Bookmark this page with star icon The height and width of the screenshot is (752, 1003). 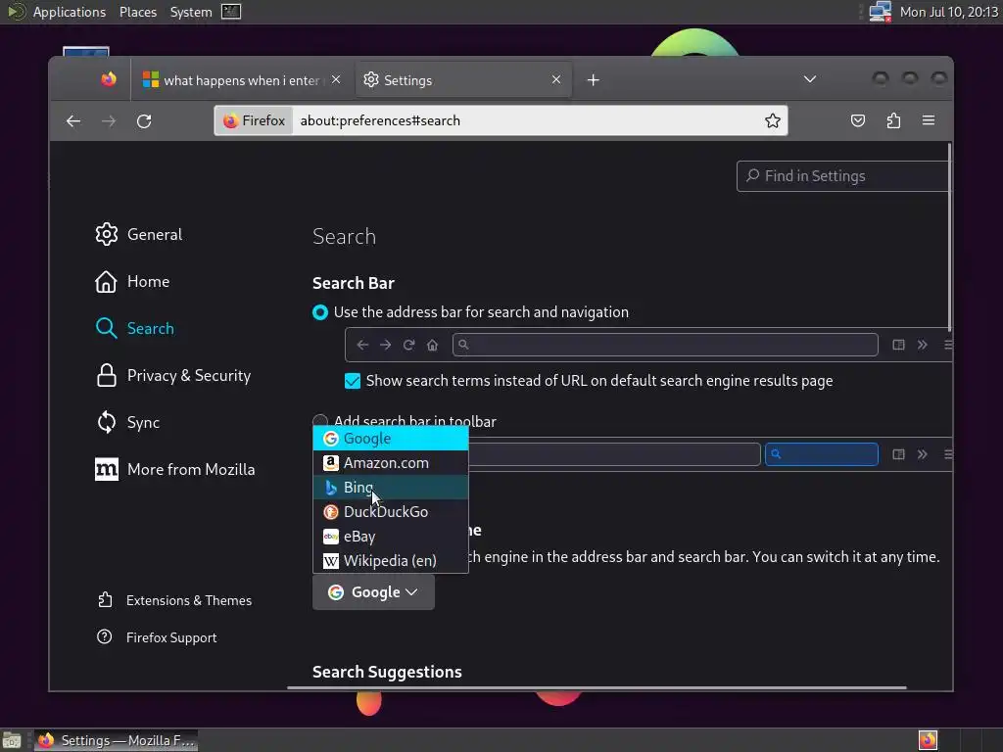pyautogui.click(x=772, y=120)
